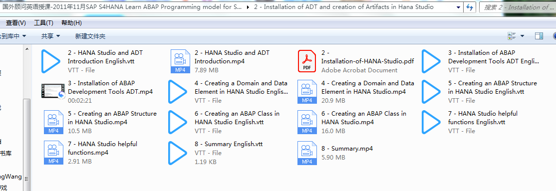Select the '7 - HANA Studio helpful functions.mp4' icon
556x191 pixels.
53,153
